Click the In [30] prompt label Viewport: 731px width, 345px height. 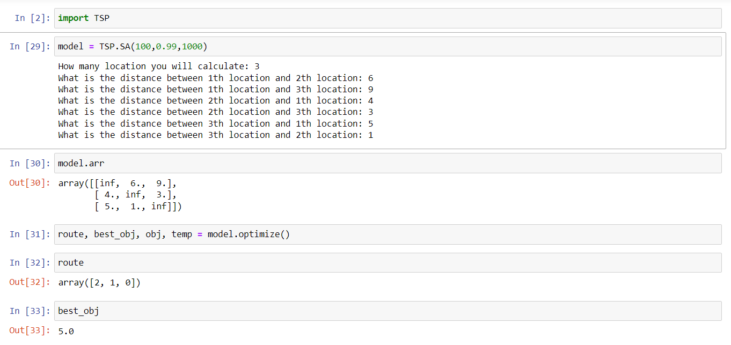pos(31,163)
